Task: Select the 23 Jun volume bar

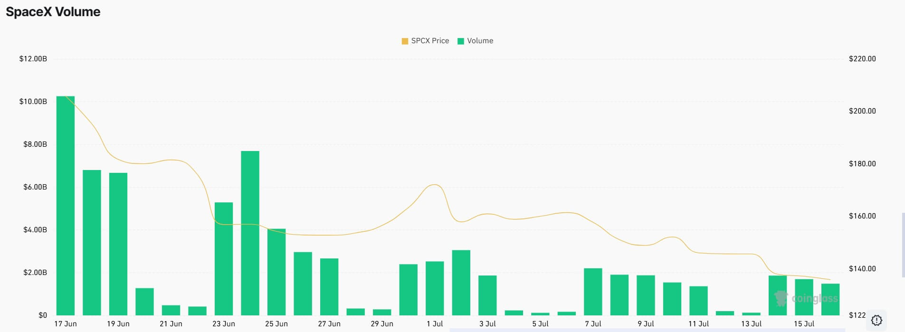Action: [224, 259]
